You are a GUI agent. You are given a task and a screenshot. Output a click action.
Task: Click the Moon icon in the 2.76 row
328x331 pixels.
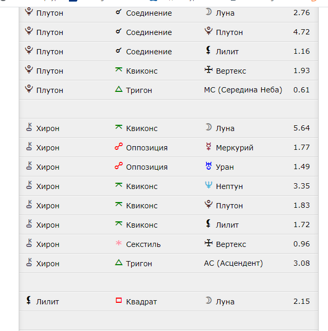tap(208, 12)
